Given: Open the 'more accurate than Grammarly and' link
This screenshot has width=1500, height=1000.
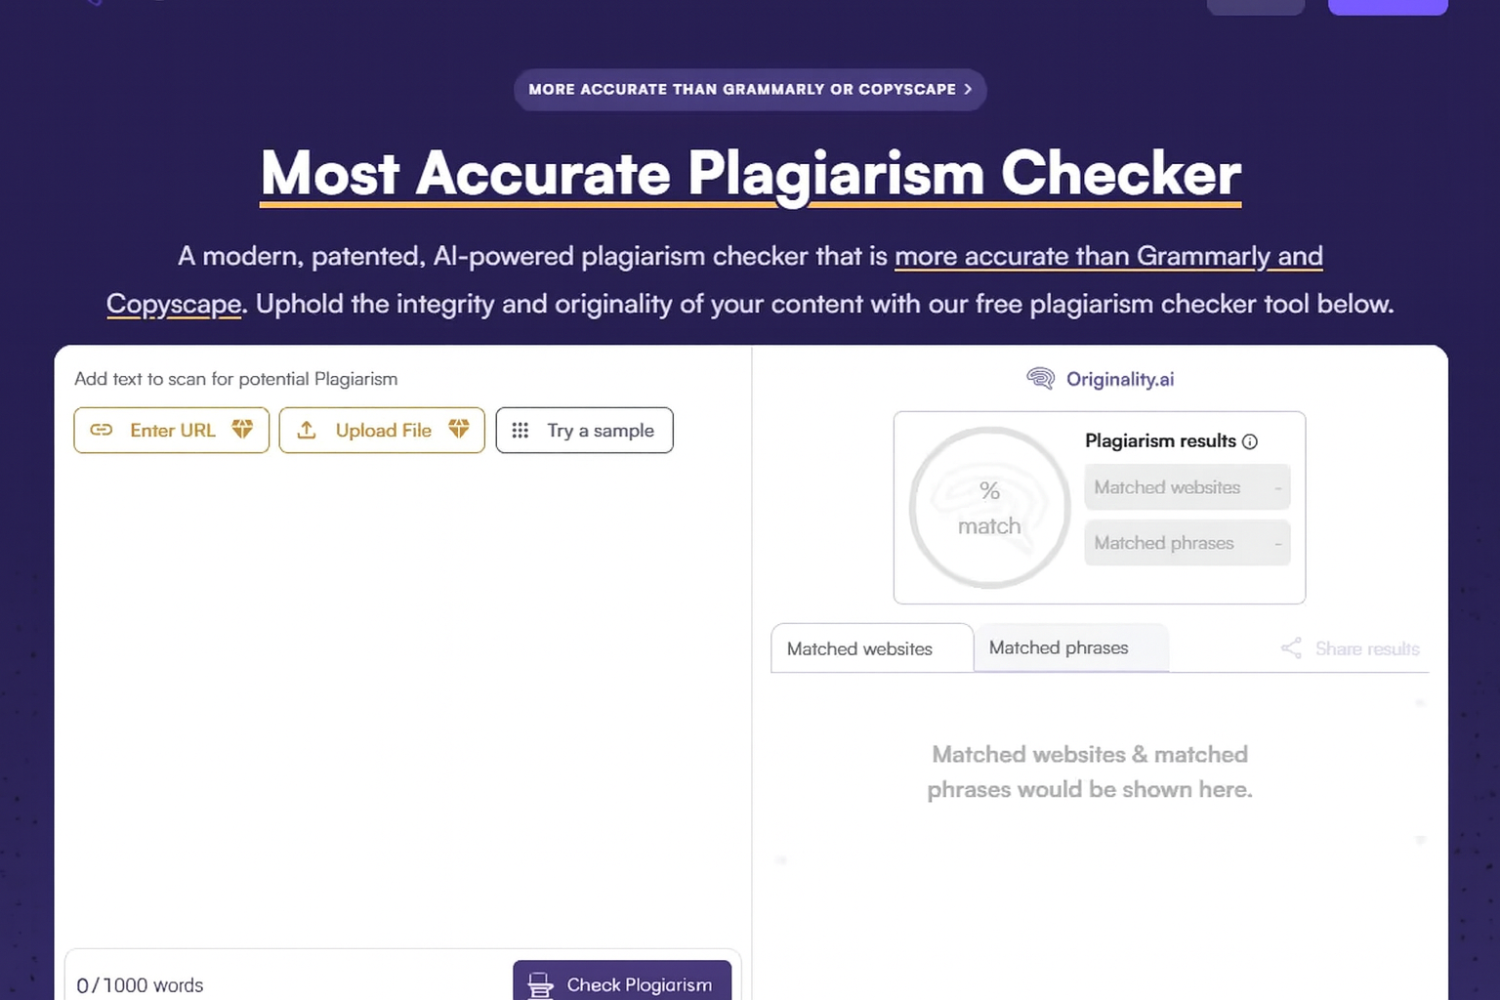Looking at the screenshot, I should pyautogui.click(x=1107, y=257).
